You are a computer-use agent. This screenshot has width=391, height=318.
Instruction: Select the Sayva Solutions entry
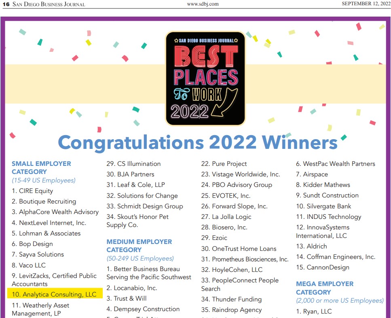tap(38, 254)
